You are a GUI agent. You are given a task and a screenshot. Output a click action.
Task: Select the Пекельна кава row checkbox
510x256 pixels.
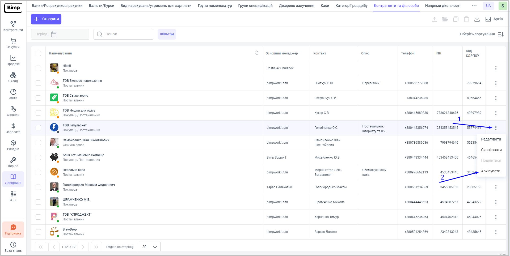tap(38, 172)
